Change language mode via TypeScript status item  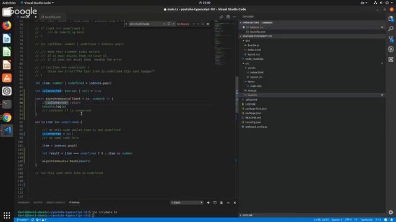(x=366, y=220)
